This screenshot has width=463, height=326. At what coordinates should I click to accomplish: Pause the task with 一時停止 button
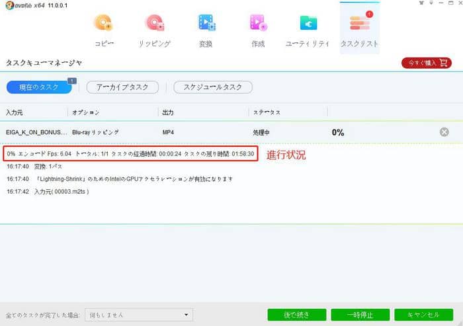[360, 315]
